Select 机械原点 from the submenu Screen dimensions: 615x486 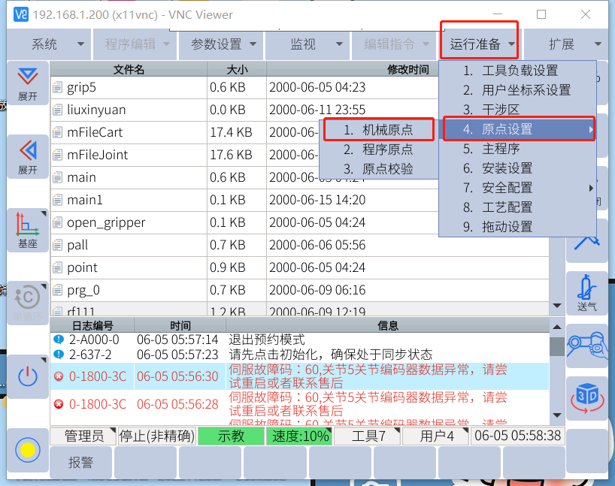pos(380,130)
